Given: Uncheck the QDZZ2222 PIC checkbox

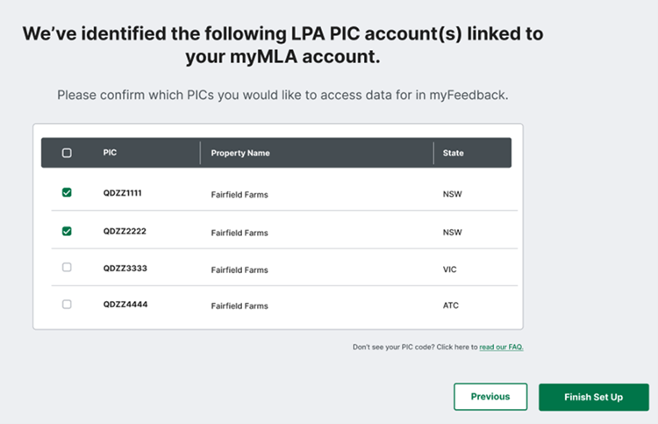Looking at the screenshot, I should [67, 231].
